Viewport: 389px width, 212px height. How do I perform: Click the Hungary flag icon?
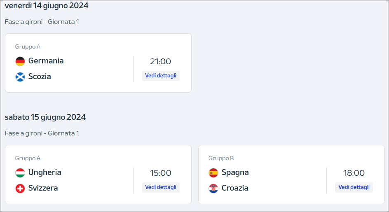coord(20,173)
